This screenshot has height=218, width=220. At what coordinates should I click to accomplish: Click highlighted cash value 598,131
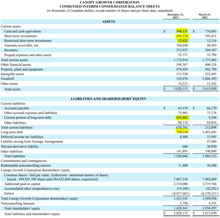click(x=182, y=31)
